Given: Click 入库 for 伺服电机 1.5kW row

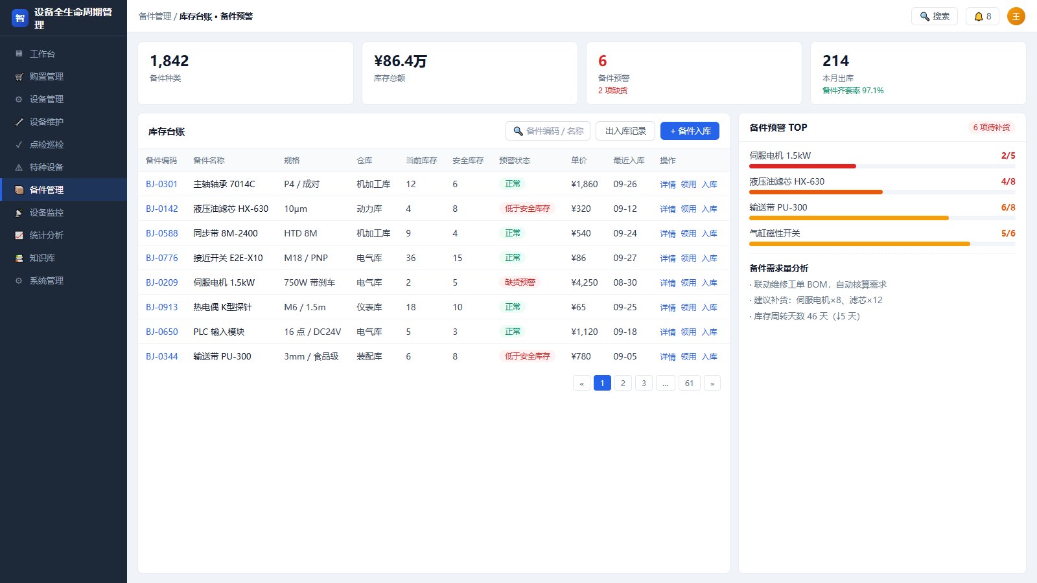Looking at the screenshot, I should 709,282.
